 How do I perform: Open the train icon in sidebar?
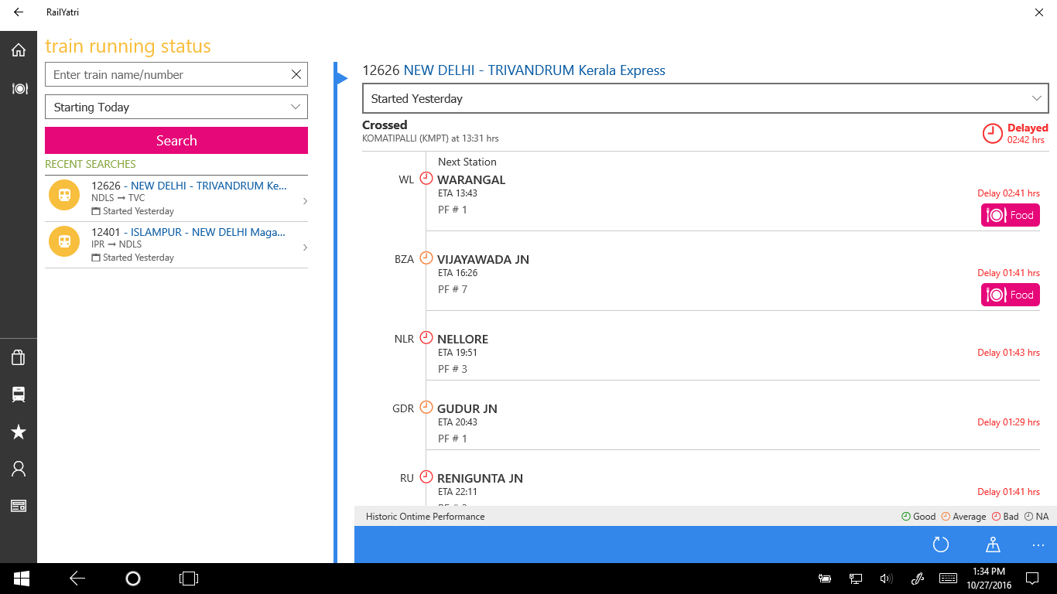[x=19, y=394]
